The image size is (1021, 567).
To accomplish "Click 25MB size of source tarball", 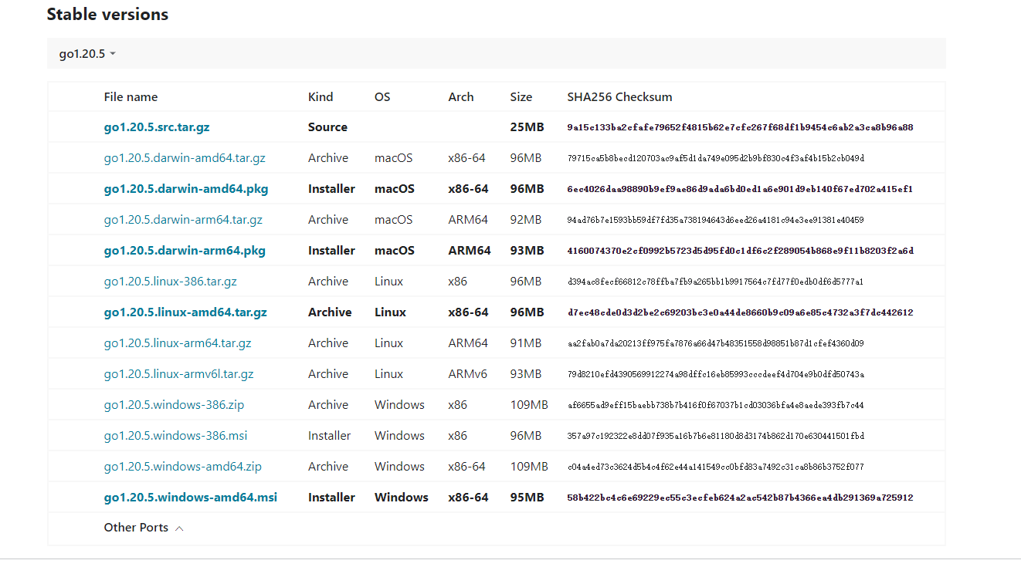I will [527, 127].
